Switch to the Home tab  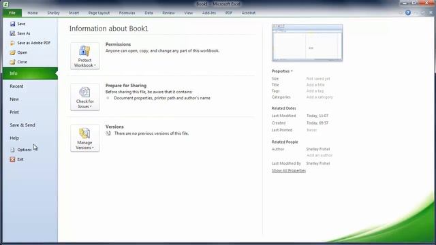[x=33, y=13]
